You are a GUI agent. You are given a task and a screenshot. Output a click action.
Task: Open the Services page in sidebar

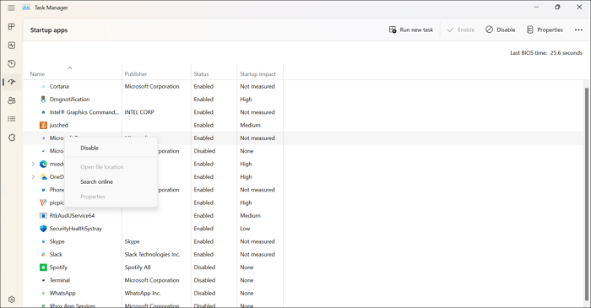click(x=12, y=138)
